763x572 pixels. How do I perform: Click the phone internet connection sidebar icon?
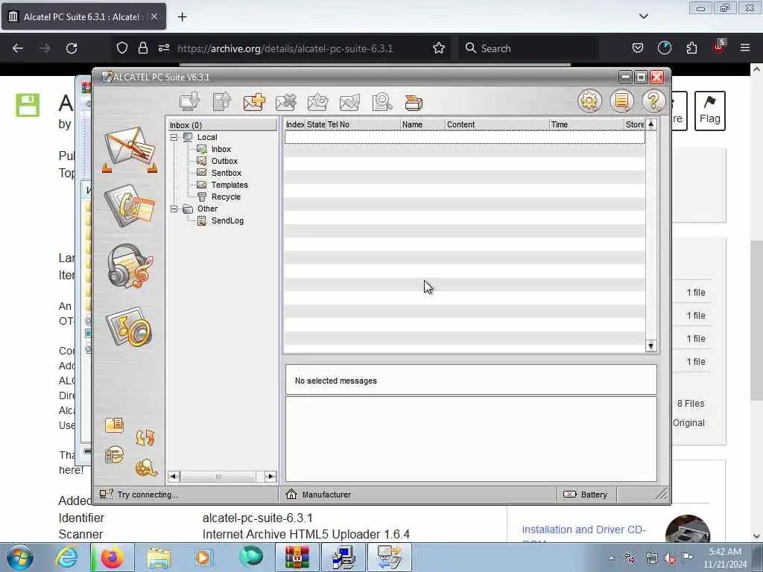pos(114,455)
